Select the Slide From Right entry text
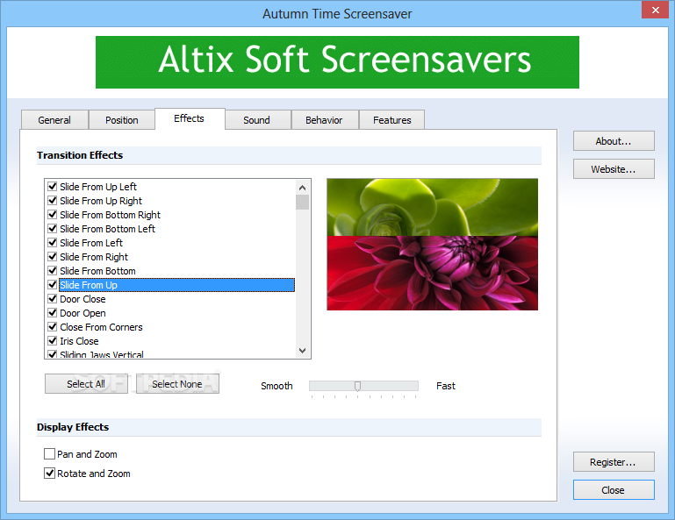The height and width of the screenshot is (520, 675). tap(94, 257)
